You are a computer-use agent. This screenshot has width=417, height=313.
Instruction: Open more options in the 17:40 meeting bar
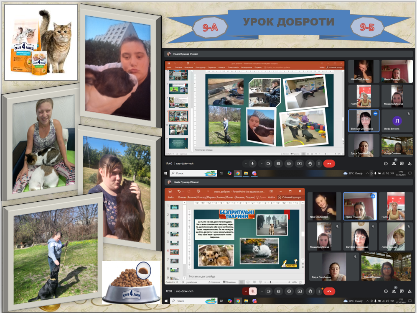[x=319, y=164]
